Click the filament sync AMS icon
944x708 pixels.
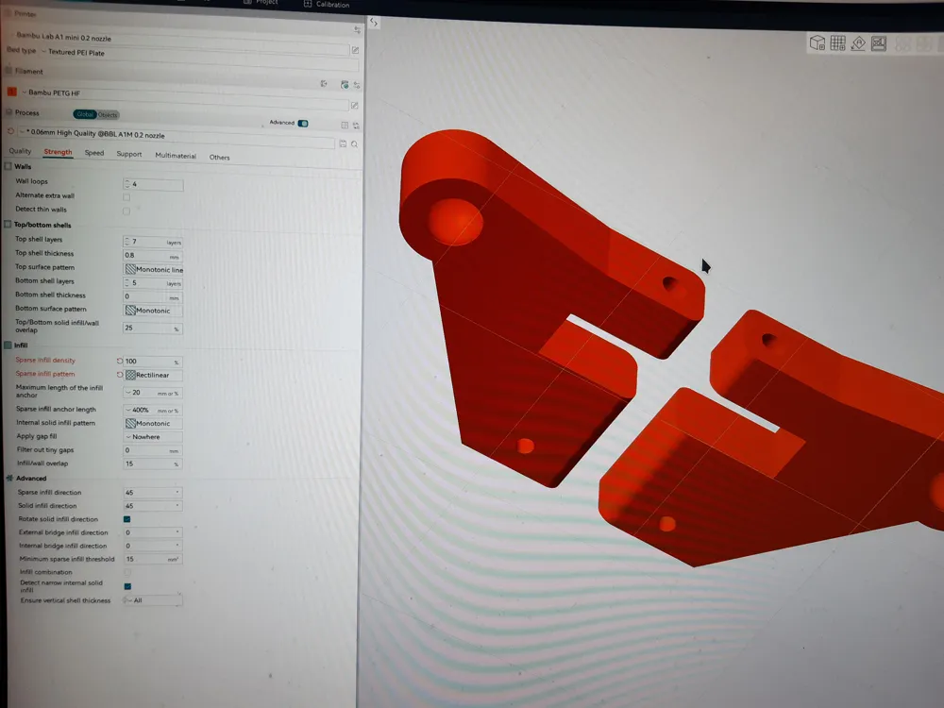[345, 85]
